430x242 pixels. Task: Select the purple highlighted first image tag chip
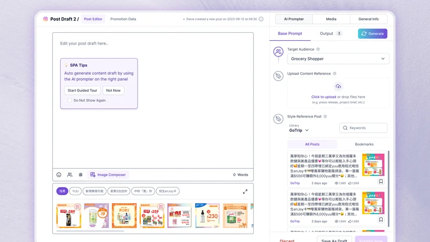pos(62,191)
